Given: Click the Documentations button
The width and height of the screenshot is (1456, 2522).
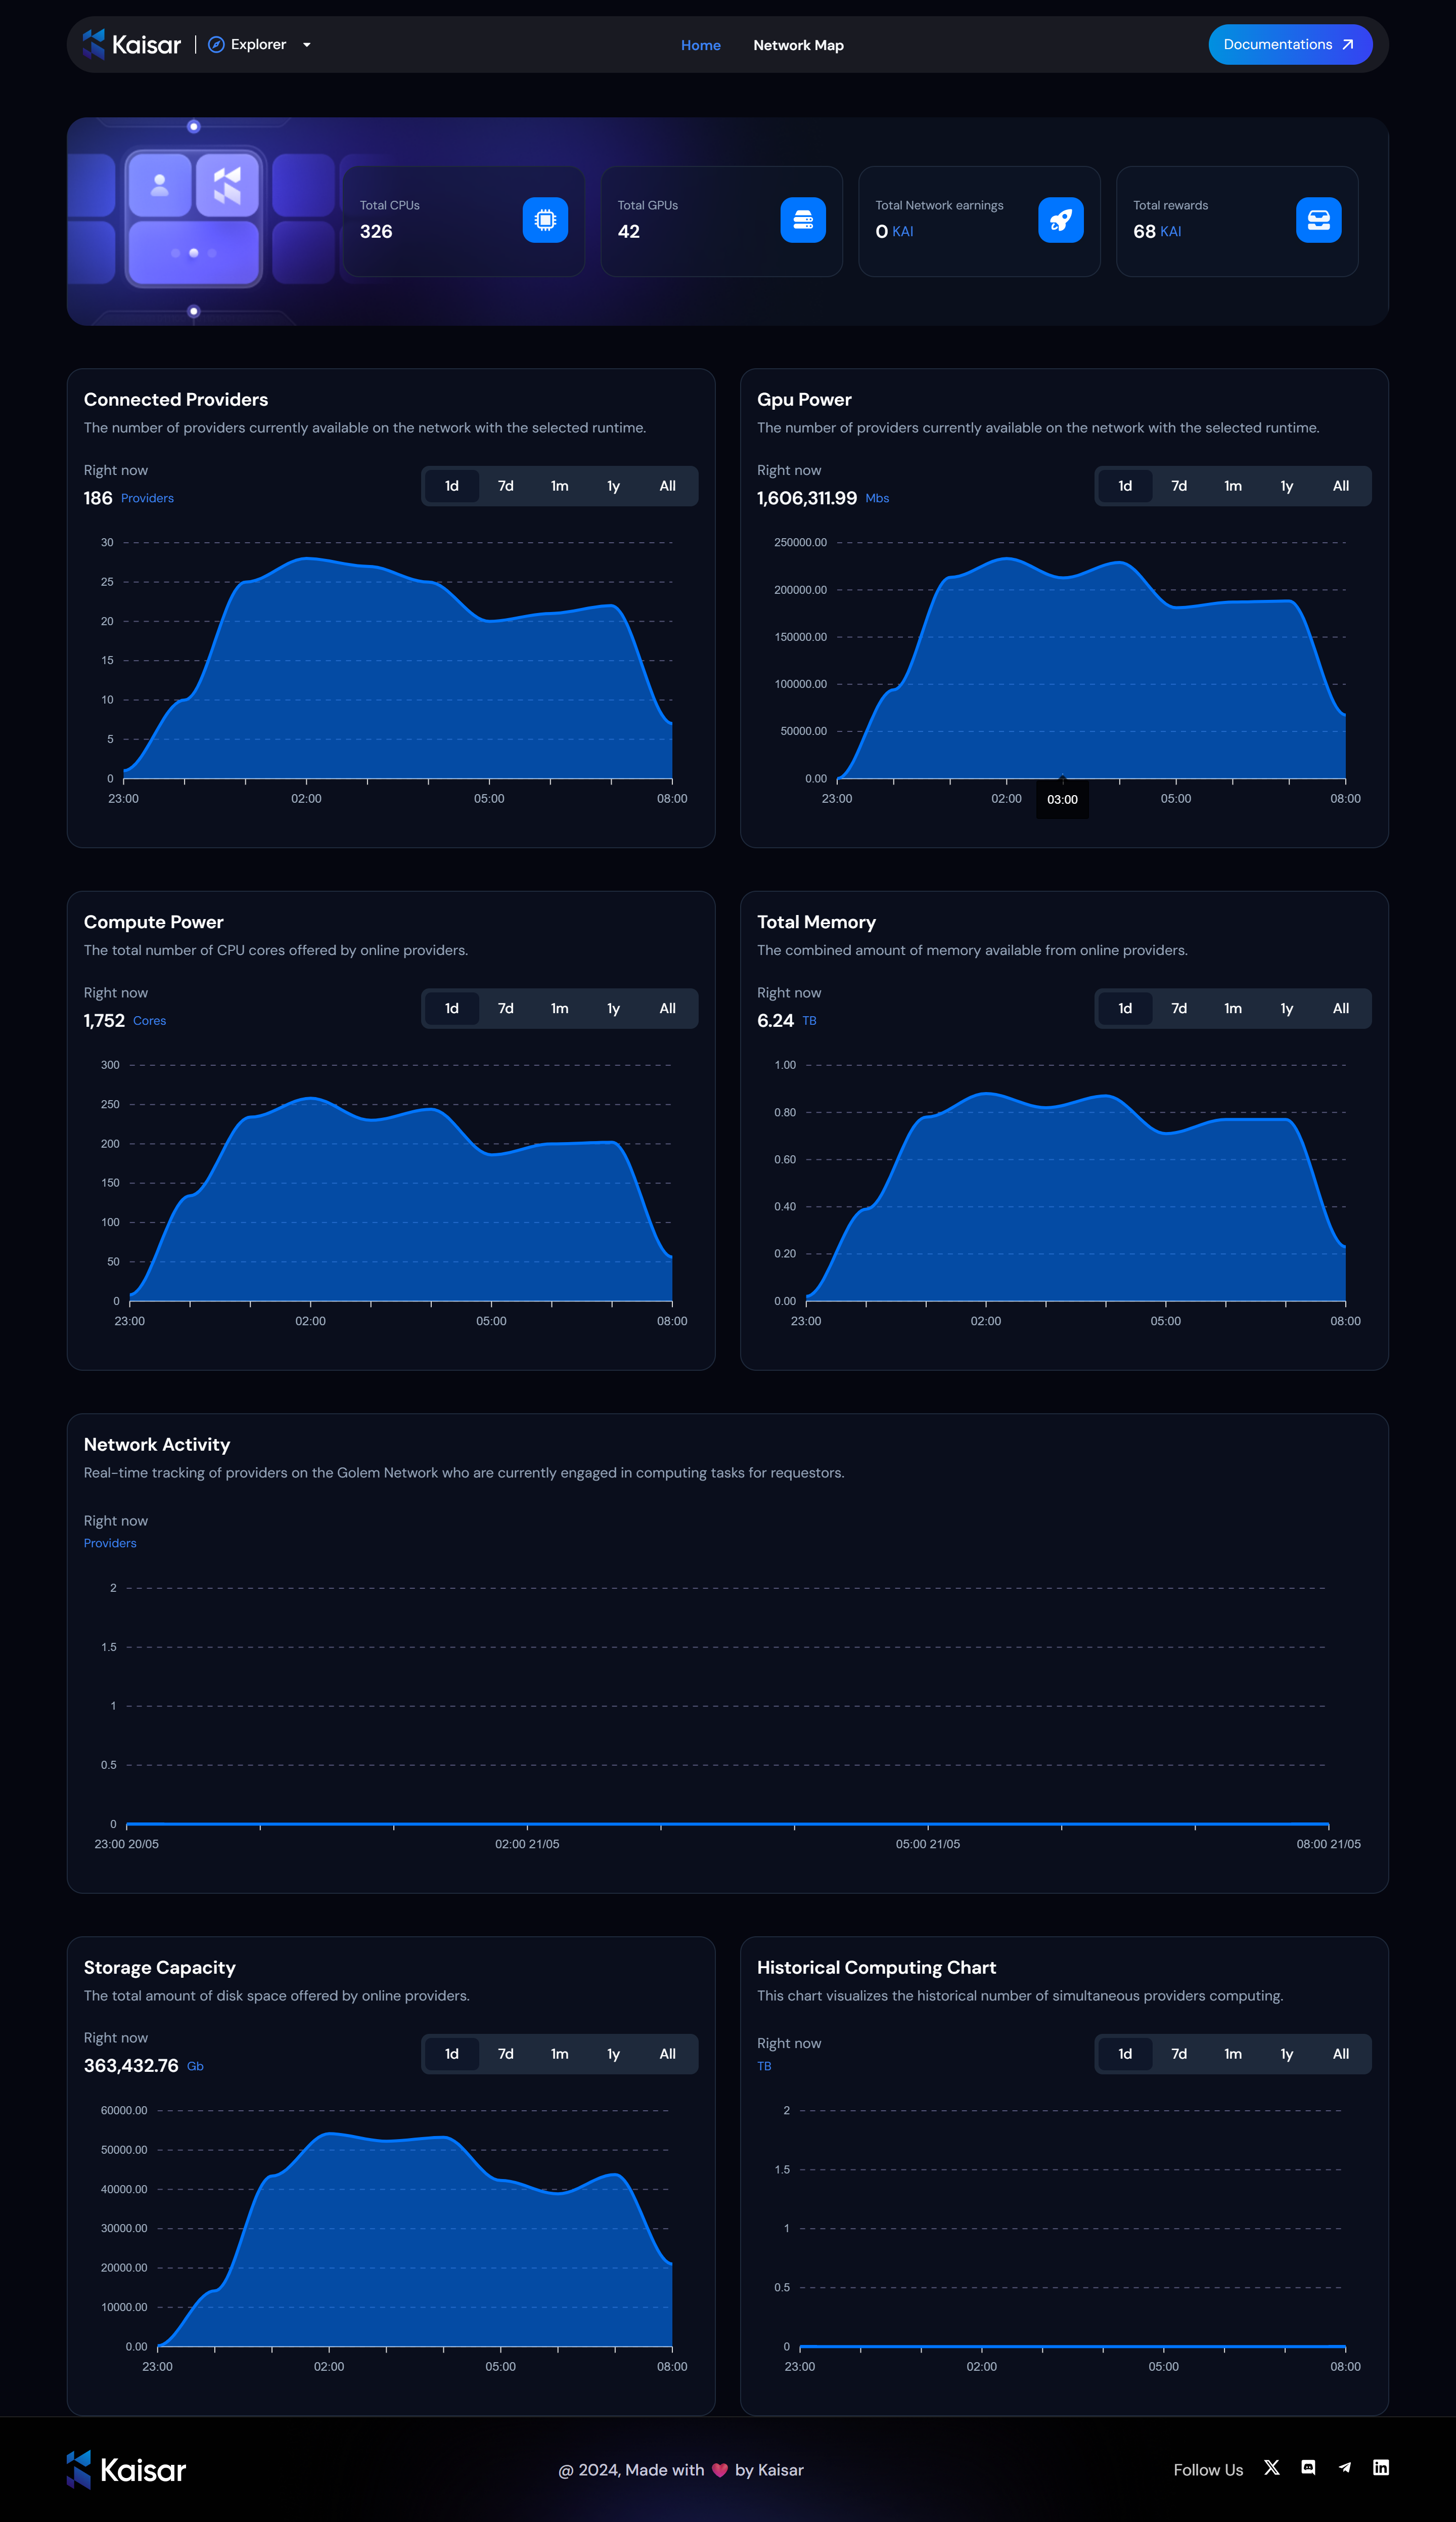Looking at the screenshot, I should pyautogui.click(x=1289, y=45).
